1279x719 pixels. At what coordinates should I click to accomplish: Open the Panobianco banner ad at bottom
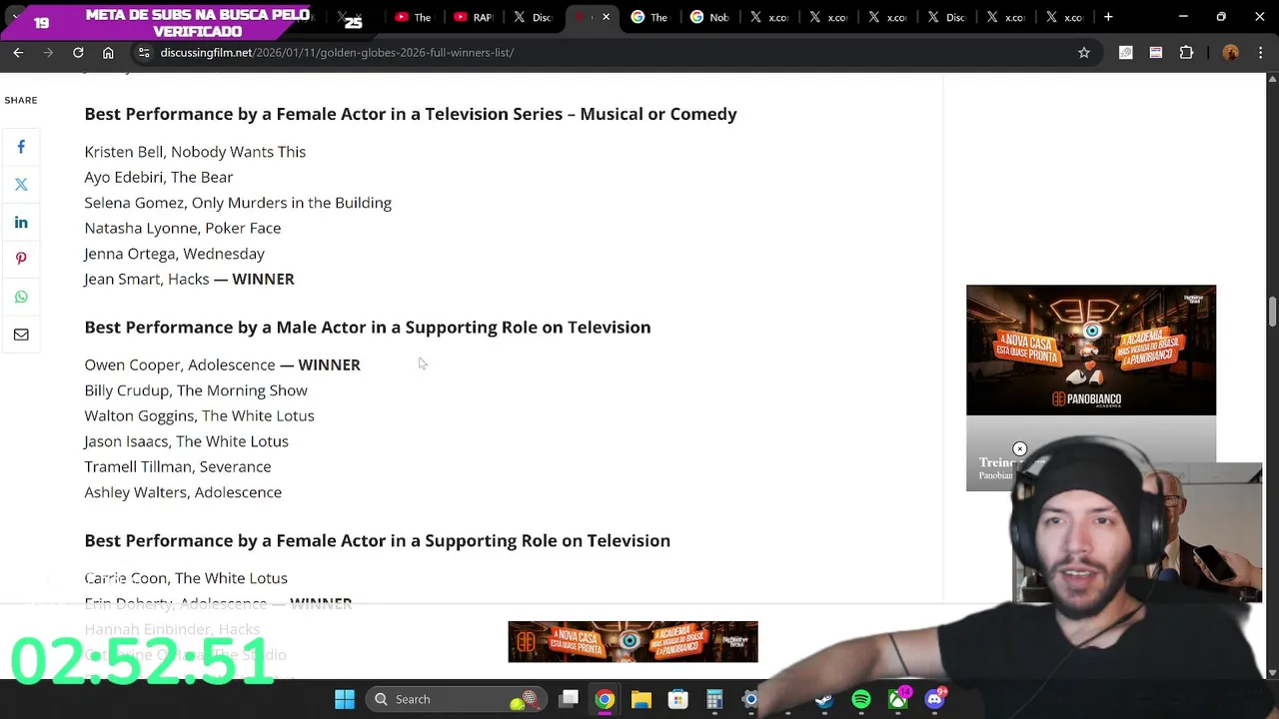point(633,641)
